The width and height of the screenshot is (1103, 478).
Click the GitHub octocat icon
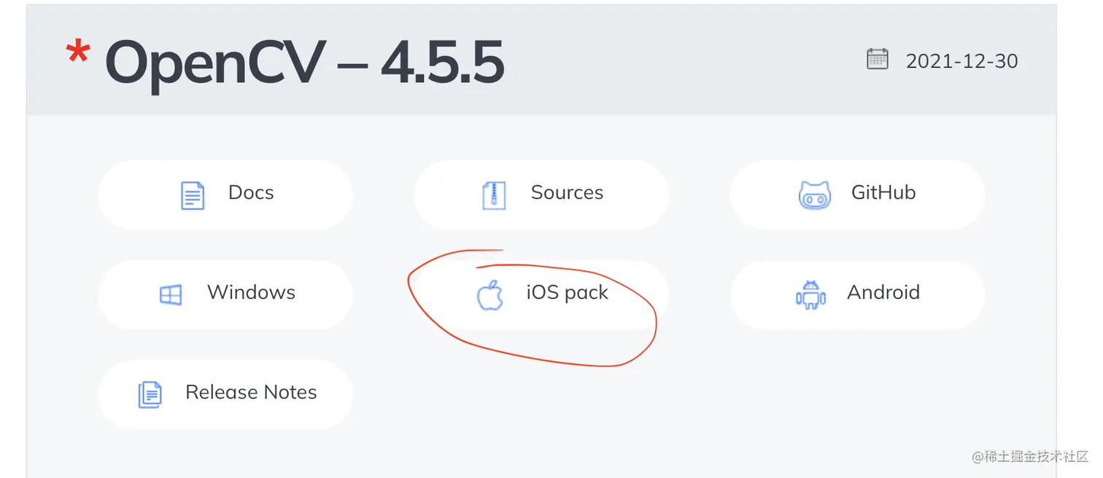coord(814,195)
